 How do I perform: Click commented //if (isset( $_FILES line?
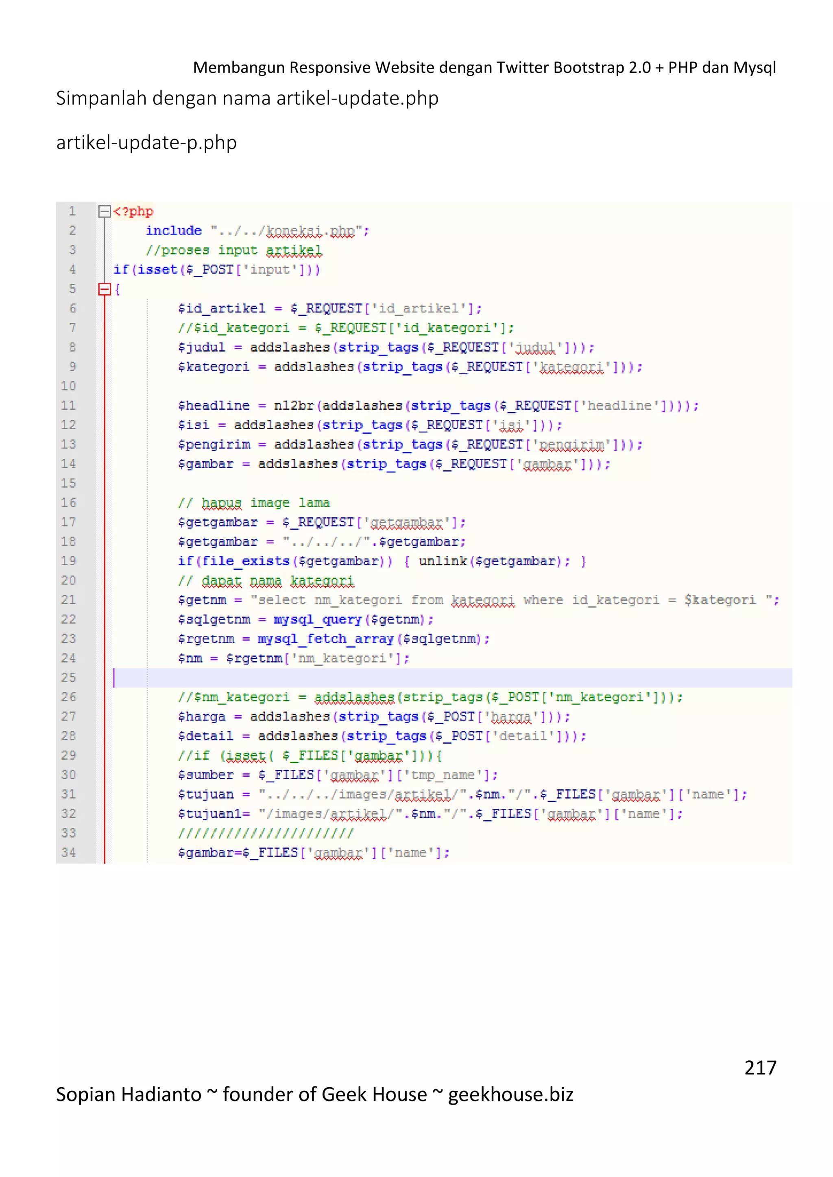(x=310, y=756)
